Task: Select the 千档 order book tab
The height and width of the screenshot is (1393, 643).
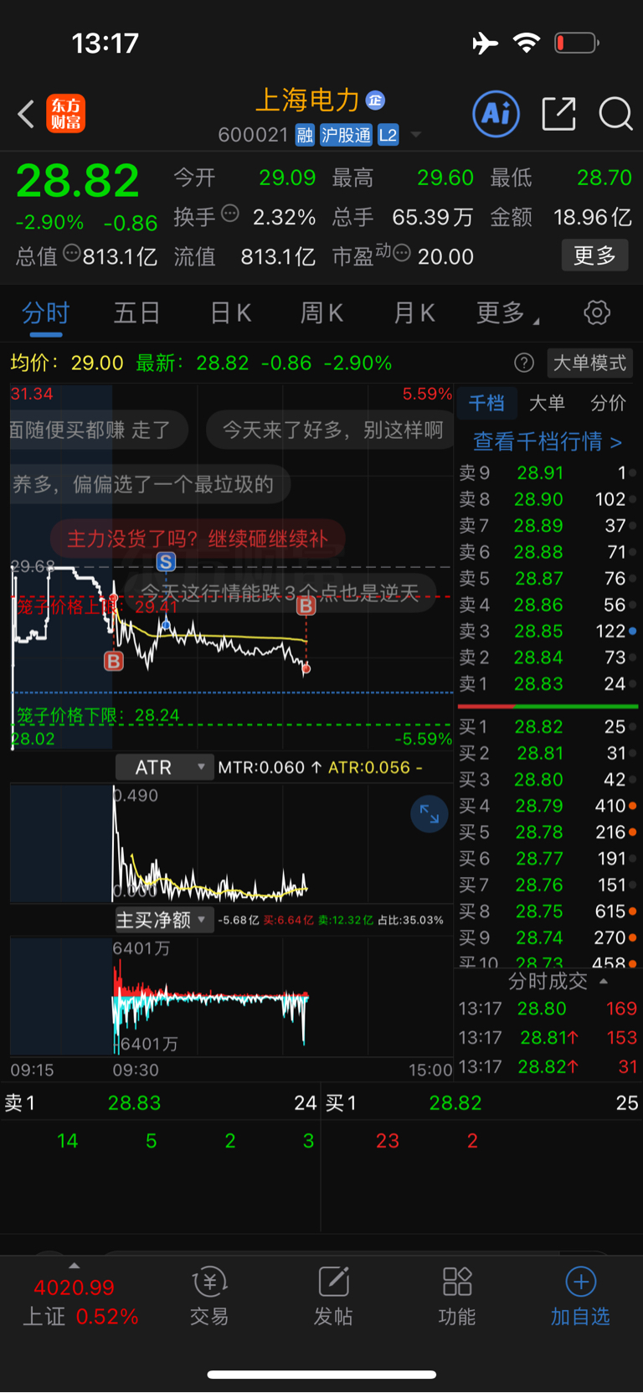Action: [486, 403]
